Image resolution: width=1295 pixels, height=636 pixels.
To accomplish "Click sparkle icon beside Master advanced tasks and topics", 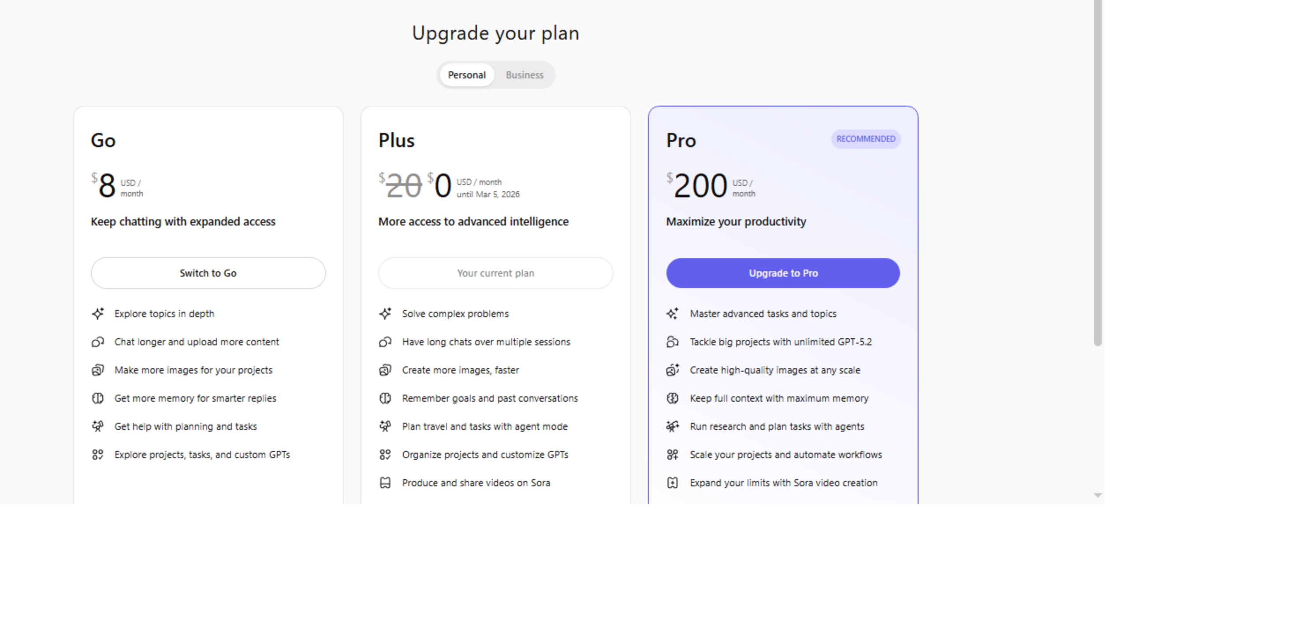I will coord(673,314).
